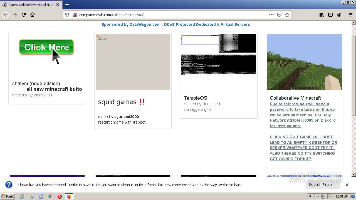
Task: Click the Show desktop button
Action: 353,196
